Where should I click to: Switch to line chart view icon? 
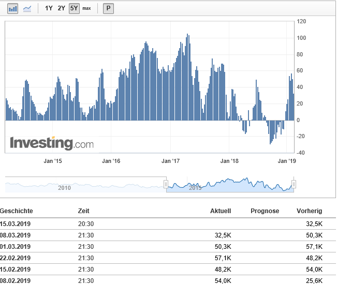[27, 8]
